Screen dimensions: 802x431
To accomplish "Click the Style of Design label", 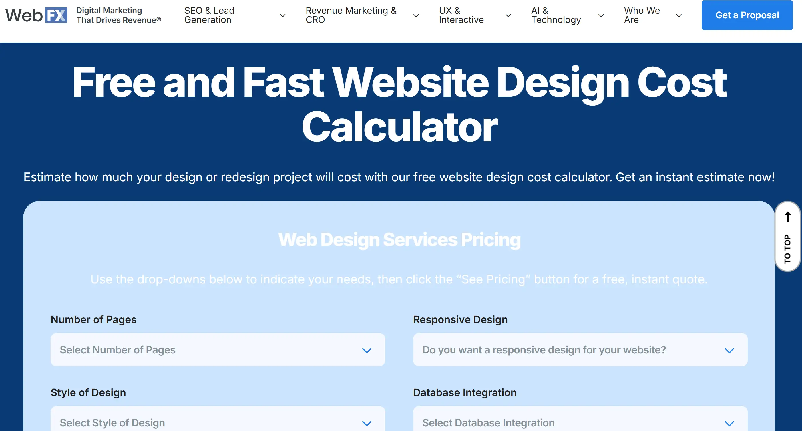I will pos(88,392).
